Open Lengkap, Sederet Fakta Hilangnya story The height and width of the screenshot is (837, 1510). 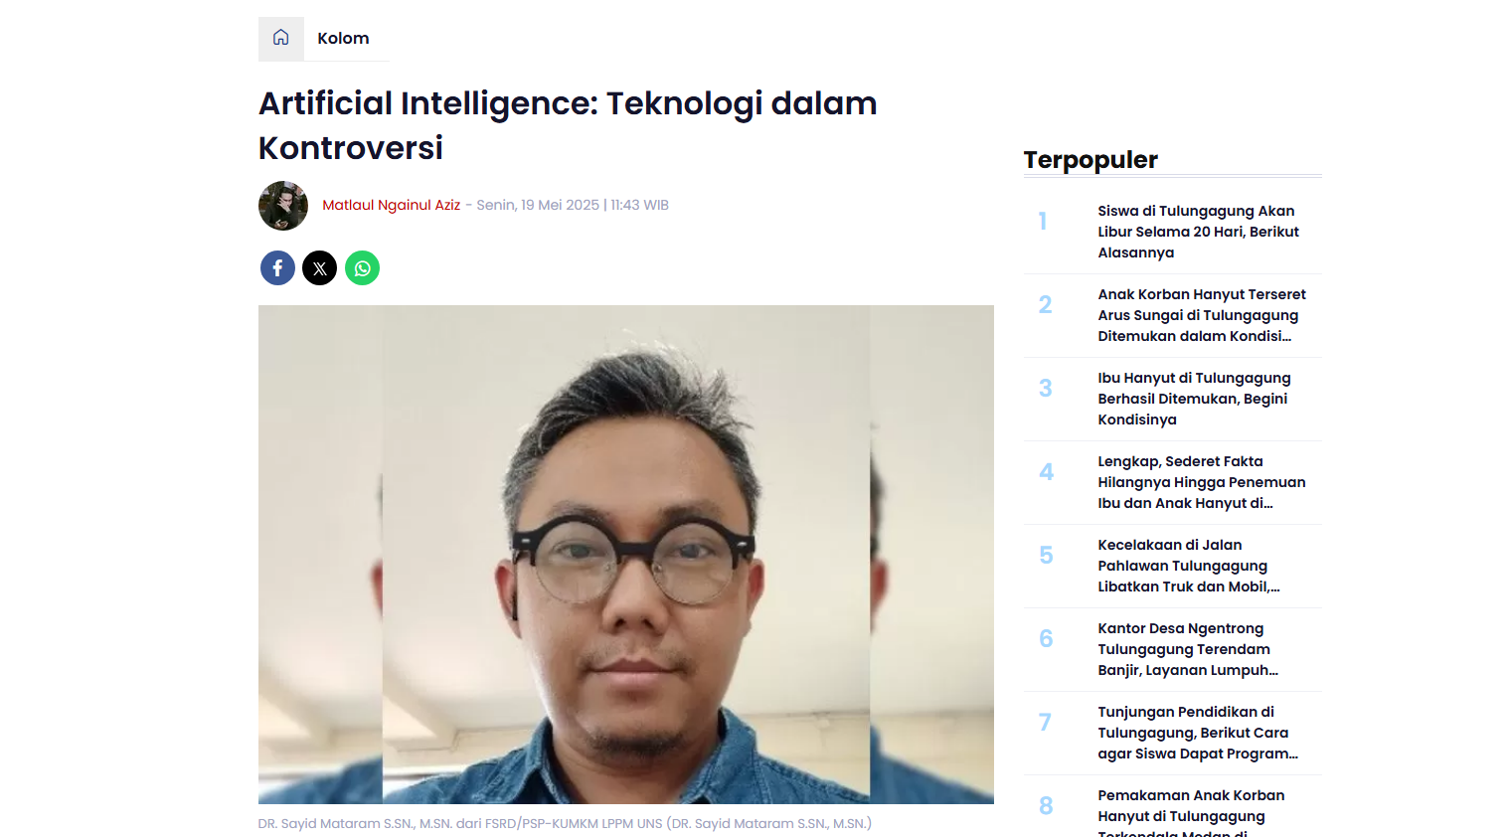point(1202,482)
